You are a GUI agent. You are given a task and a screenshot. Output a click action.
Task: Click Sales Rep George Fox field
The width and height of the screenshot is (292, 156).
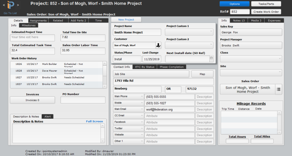(x=251, y=32)
